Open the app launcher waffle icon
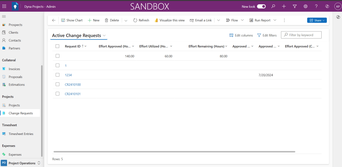The image size is (342, 167). click(4, 6)
